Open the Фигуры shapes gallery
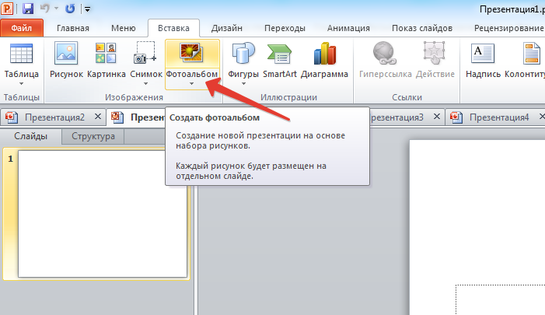Screen dimensions: 545x315 (x=243, y=54)
